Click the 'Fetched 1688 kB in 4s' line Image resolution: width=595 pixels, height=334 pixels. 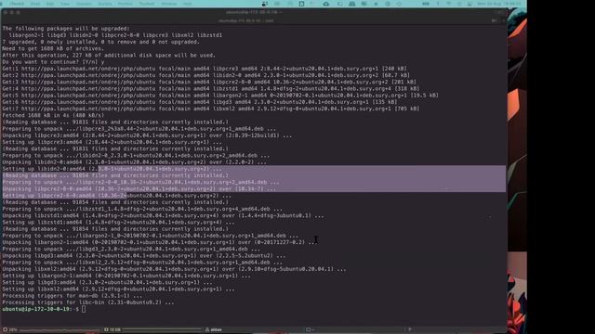pos(53,115)
